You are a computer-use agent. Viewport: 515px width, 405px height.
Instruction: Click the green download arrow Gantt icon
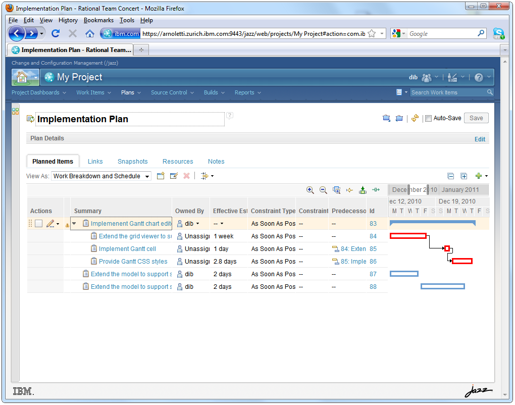pos(363,190)
